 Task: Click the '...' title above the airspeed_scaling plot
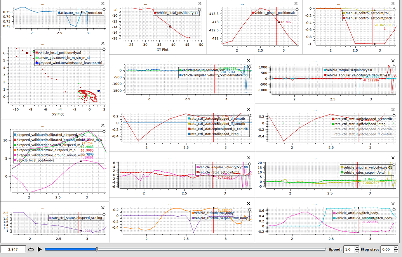[43, 208]
